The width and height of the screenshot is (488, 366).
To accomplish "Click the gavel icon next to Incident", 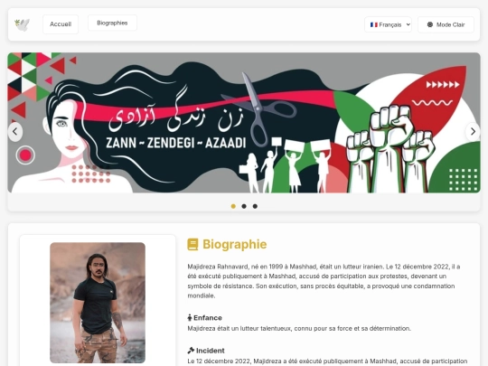I will (191, 351).
